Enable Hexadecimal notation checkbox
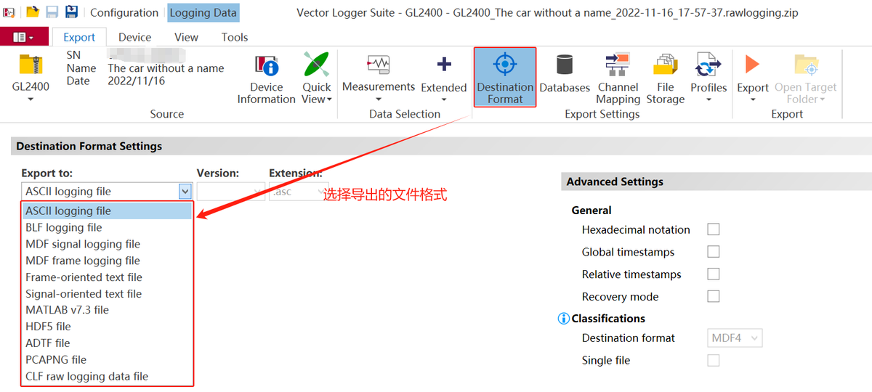This screenshot has width=872, height=392. click(714, 229)
